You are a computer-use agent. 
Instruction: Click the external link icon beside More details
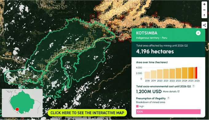[x=179, y=91]
